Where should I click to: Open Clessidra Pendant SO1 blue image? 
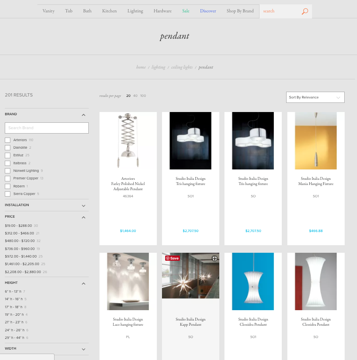253,281
